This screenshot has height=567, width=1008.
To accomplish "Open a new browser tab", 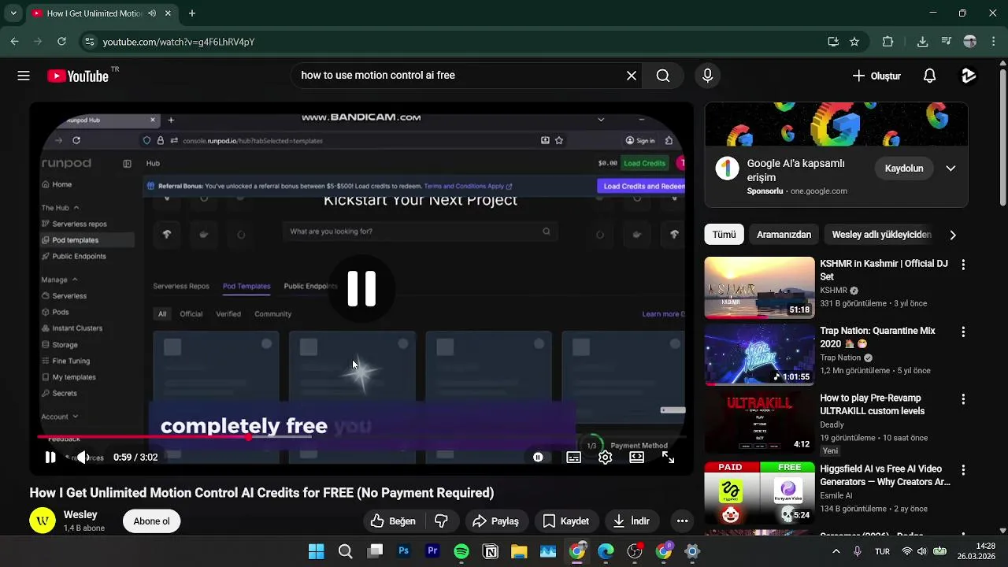I will coord(191,13).
